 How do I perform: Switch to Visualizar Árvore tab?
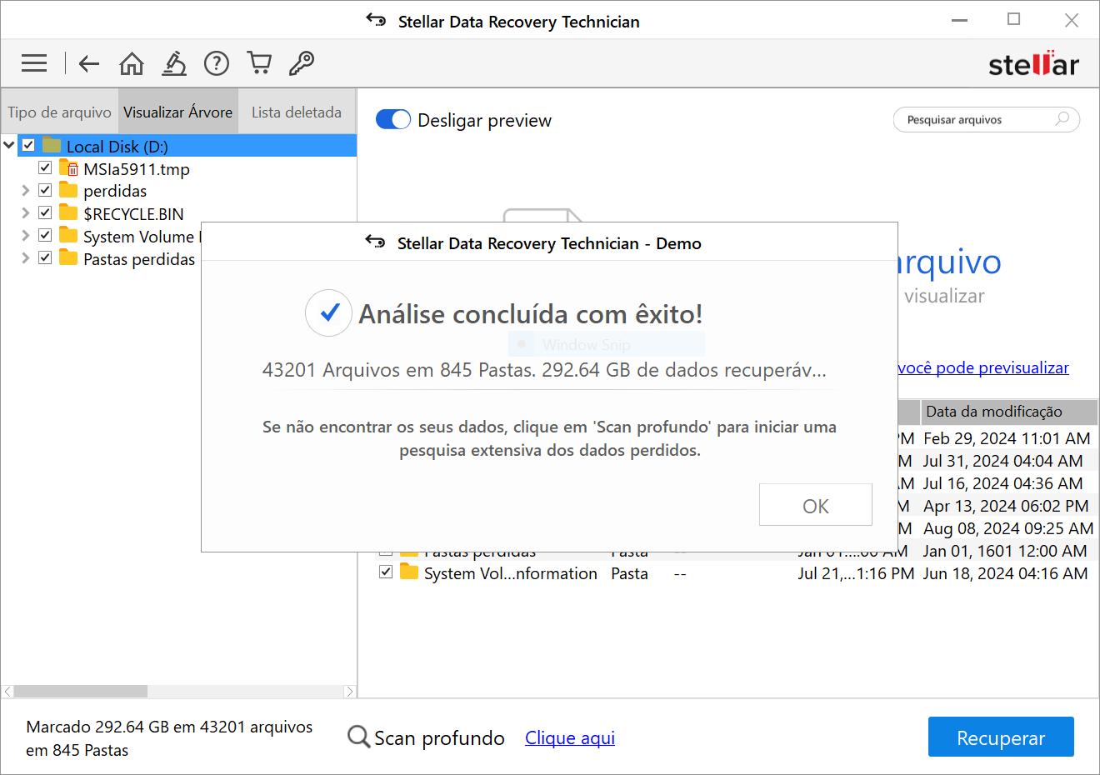point(178,112)
